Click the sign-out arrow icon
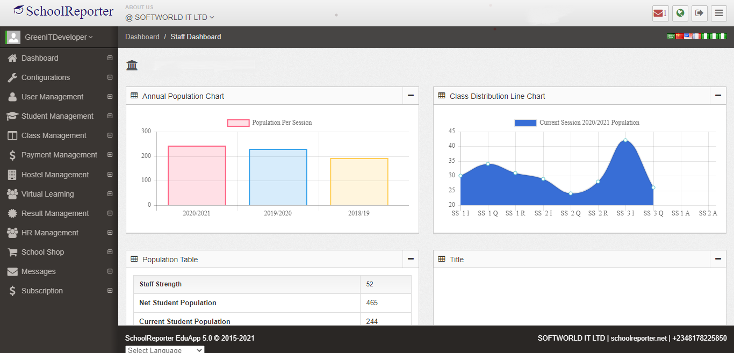Screen dimensions: 734x353 coord(699,13)
